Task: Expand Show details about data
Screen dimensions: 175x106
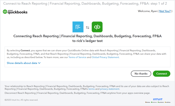Action: tap(22, 63)
